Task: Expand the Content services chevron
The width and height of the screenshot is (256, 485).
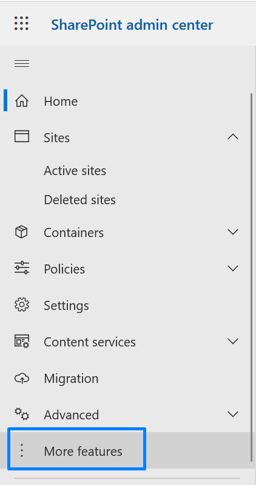Action: (233, 341)
